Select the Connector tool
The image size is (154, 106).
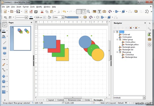click(4, 70)
